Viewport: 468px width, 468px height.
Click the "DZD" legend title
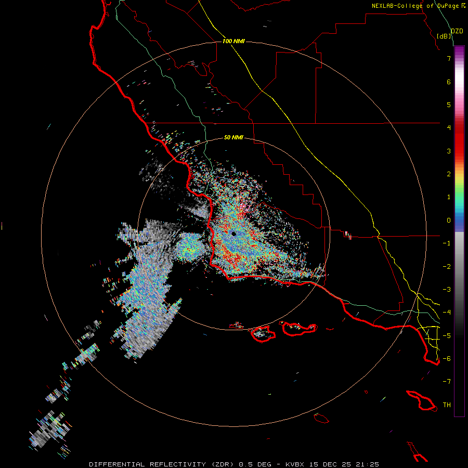tap(457, 31)
